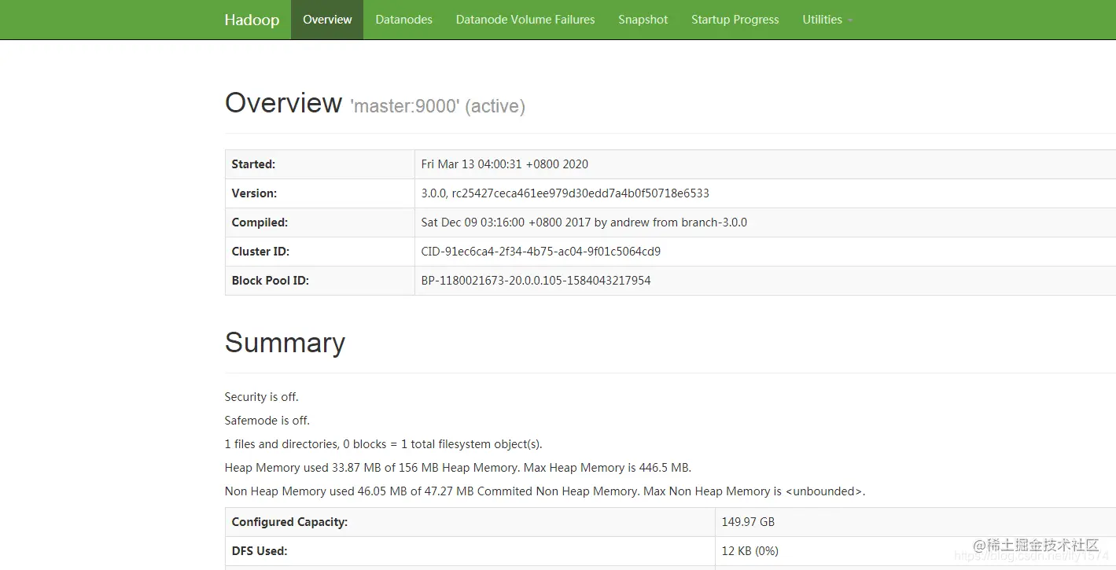This screenshot has height=570, width=1116.
Task: Select the 'master:9000' (active) text
Action: [437, 106]
